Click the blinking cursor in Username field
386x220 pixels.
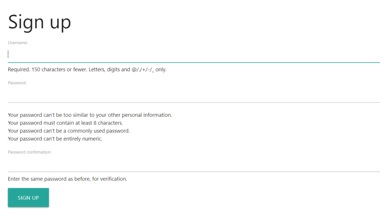point(8,54)
